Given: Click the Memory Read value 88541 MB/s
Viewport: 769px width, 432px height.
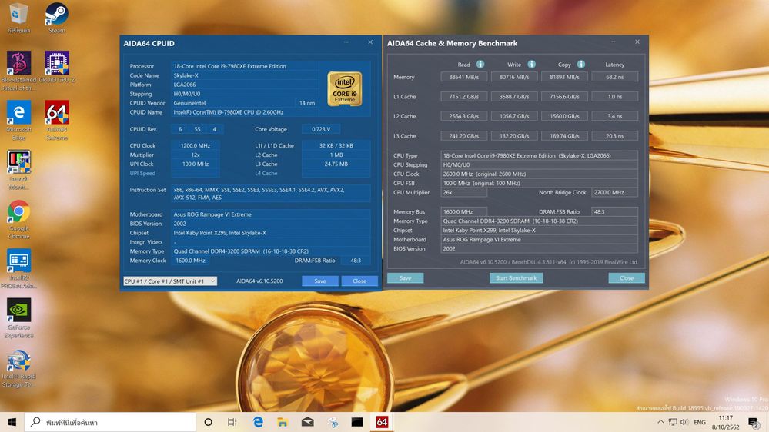Looking at the screenshot, I should pos(464,77).
